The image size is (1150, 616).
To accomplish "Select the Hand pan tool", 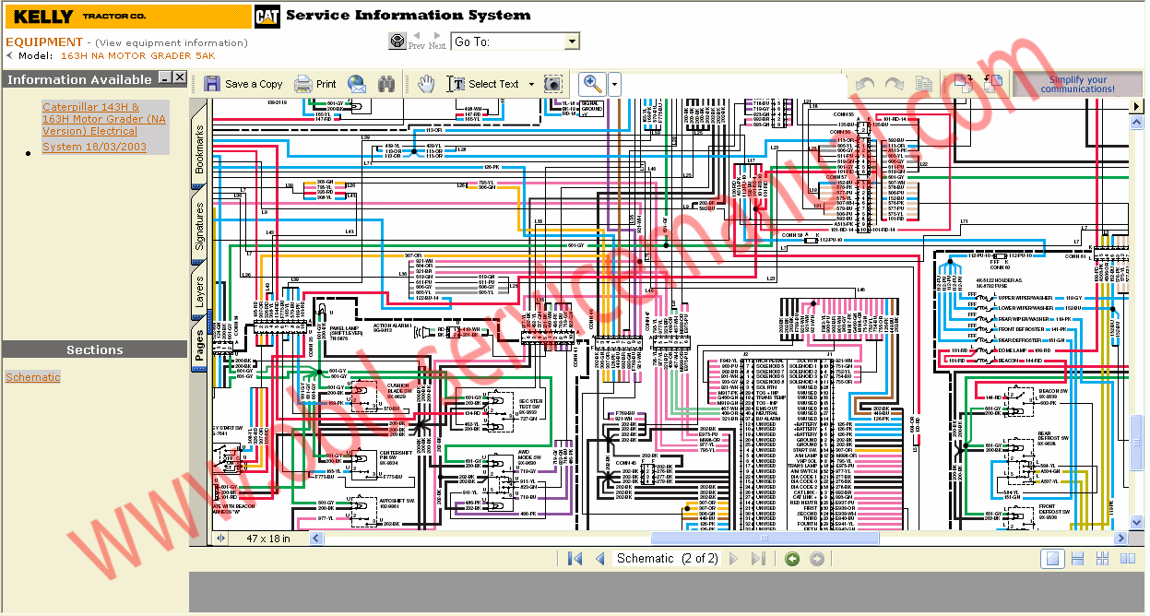I will tap(425, 83).
